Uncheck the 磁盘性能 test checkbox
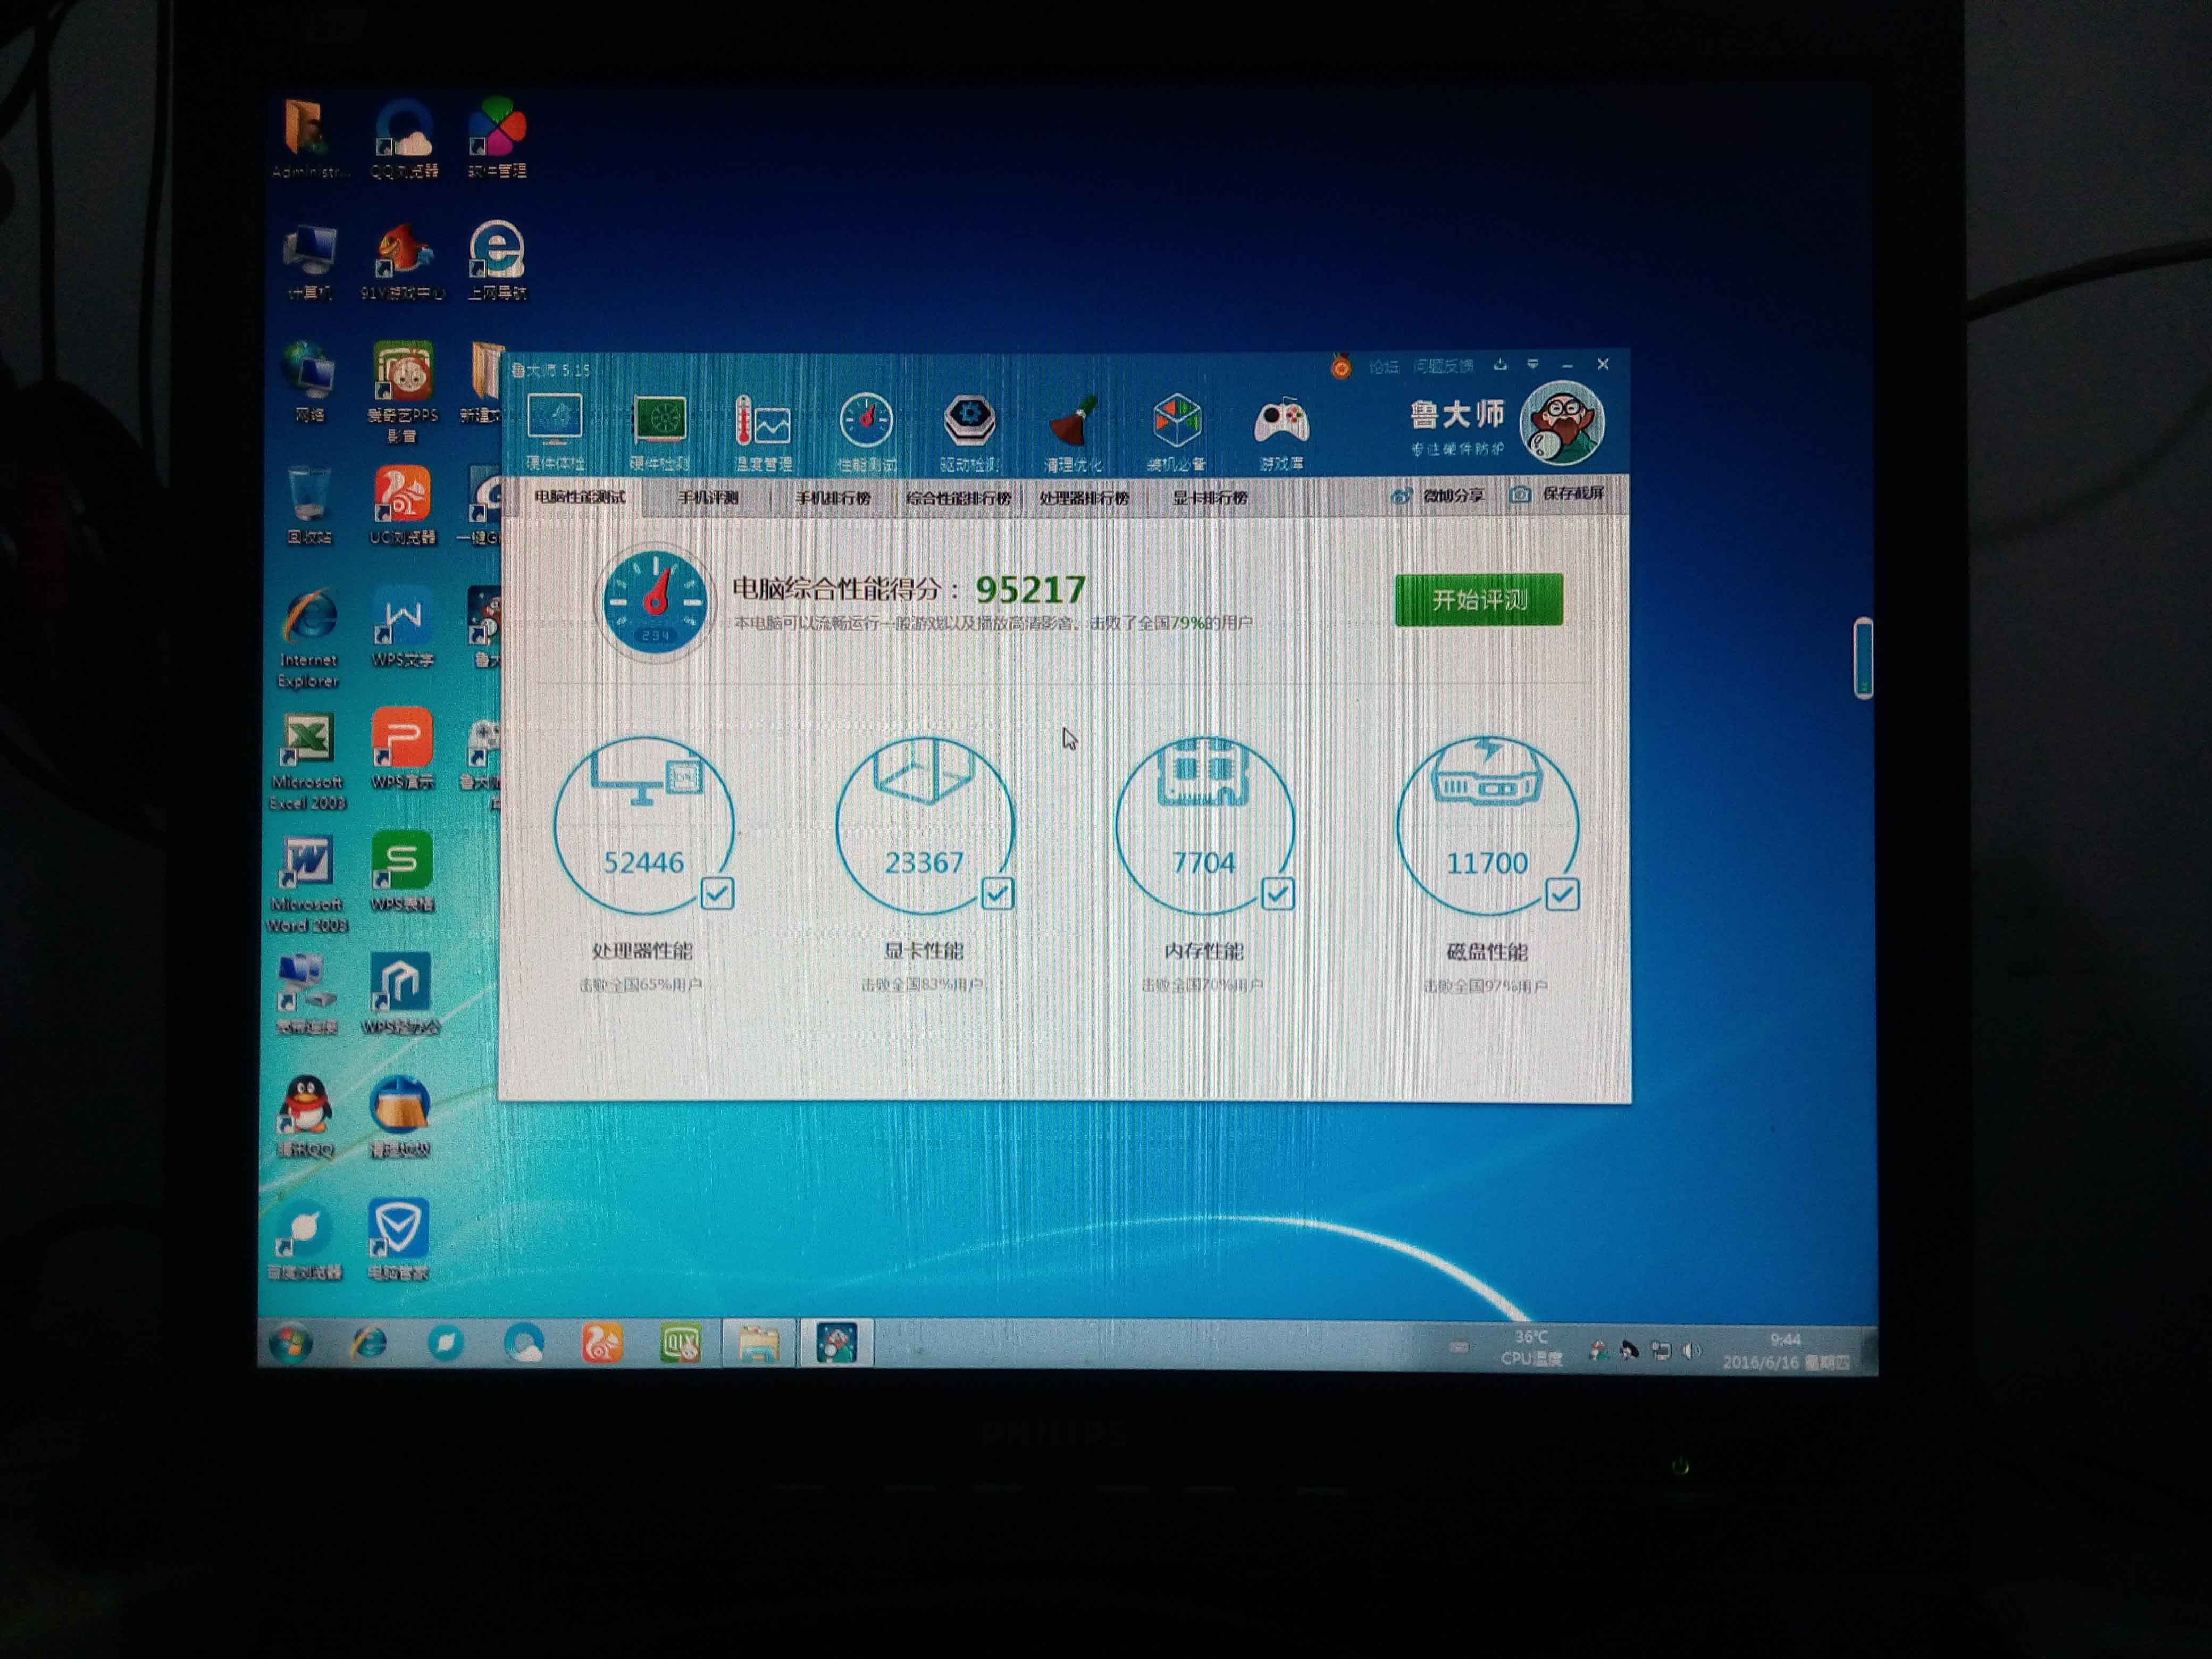 1562,894
